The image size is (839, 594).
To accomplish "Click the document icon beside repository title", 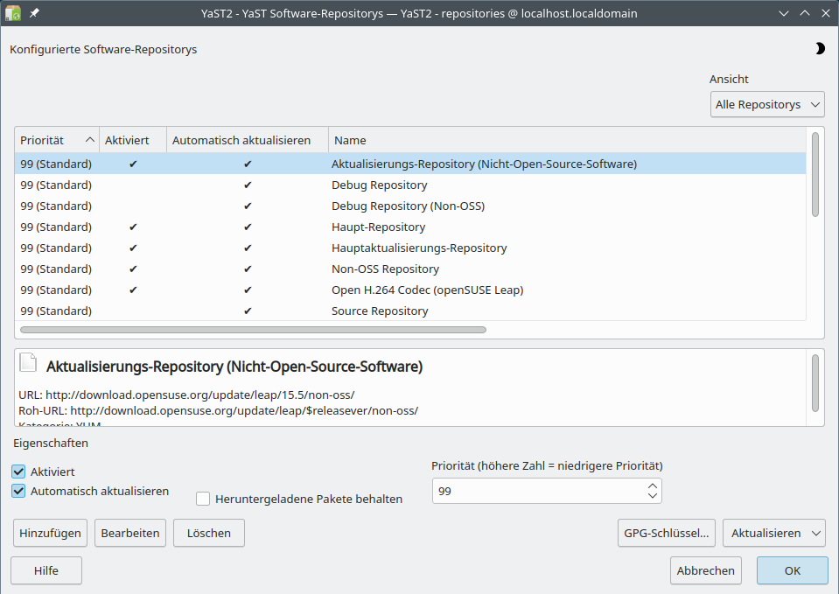I will 28,362.
